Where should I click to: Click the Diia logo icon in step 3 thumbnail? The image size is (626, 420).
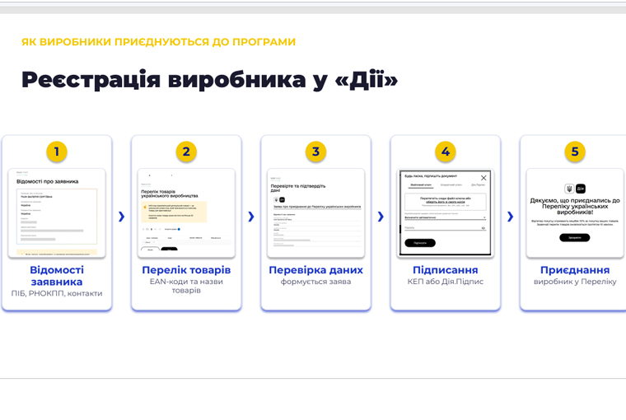[x=282, y=199]
